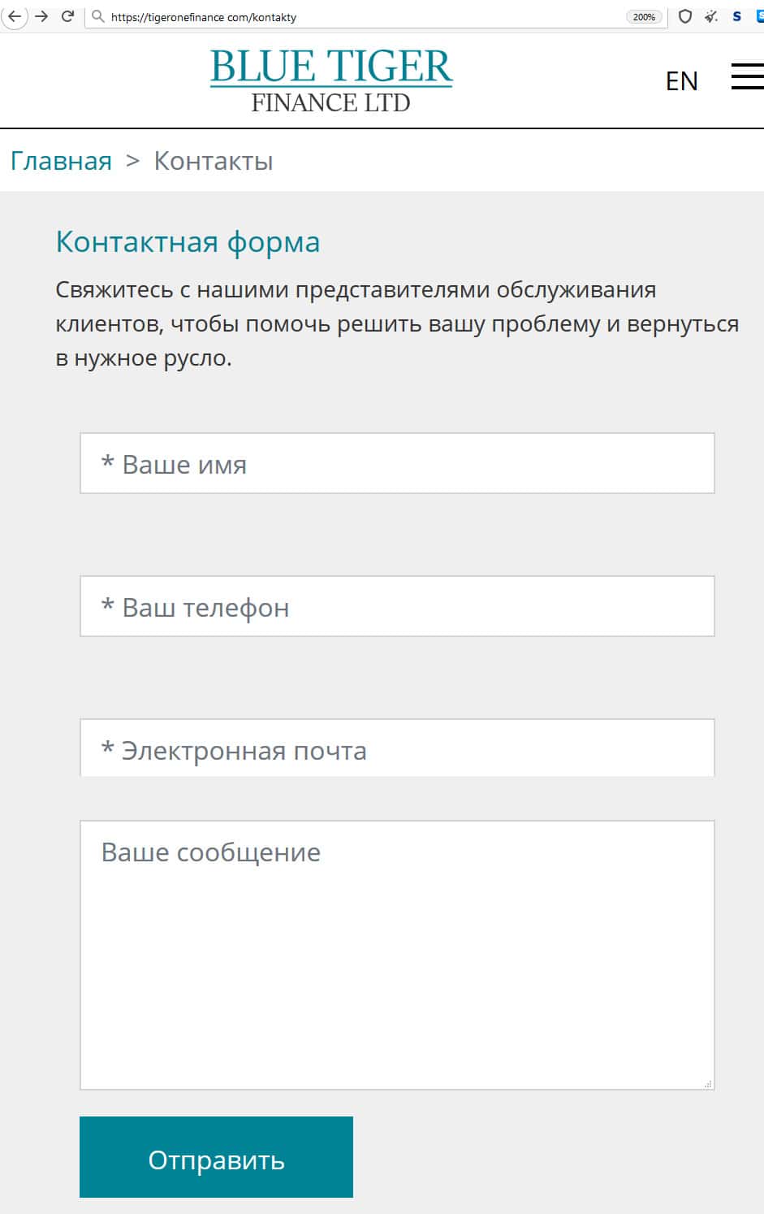Reset the 200% zoom level badge

(644, 17)
